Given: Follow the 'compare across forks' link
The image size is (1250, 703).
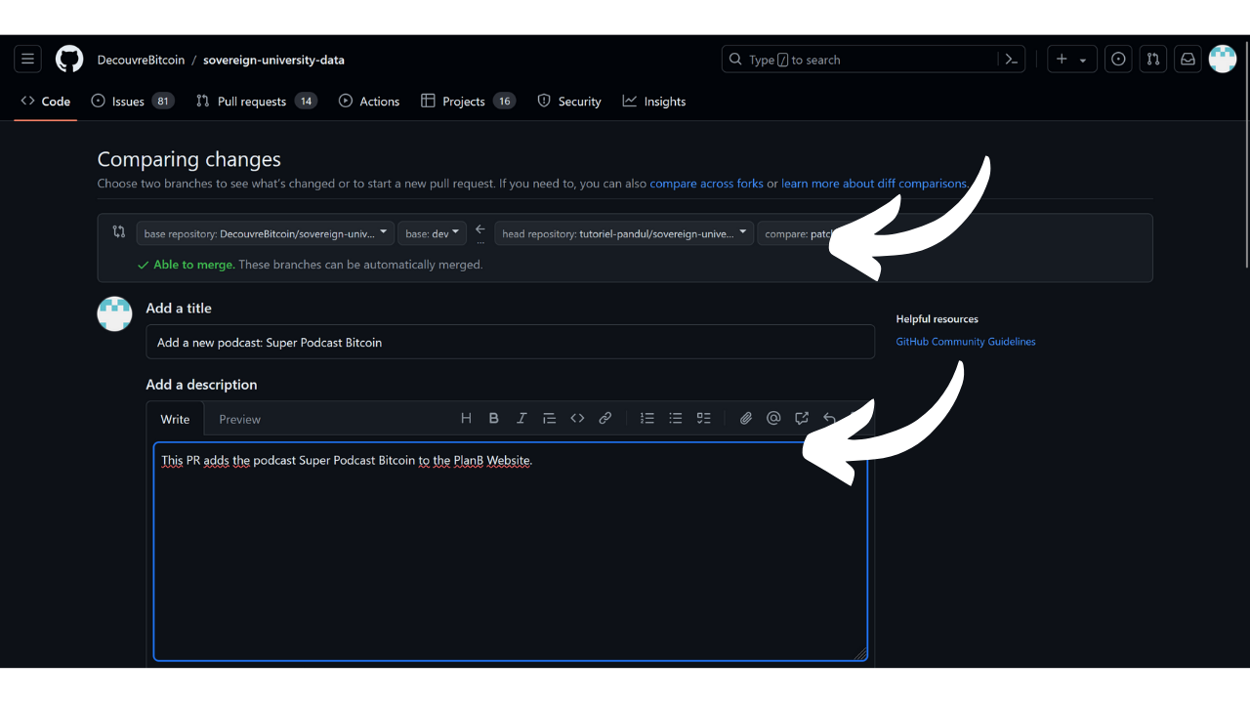Looking at the screenshot, I should click(x=707, y=184).
